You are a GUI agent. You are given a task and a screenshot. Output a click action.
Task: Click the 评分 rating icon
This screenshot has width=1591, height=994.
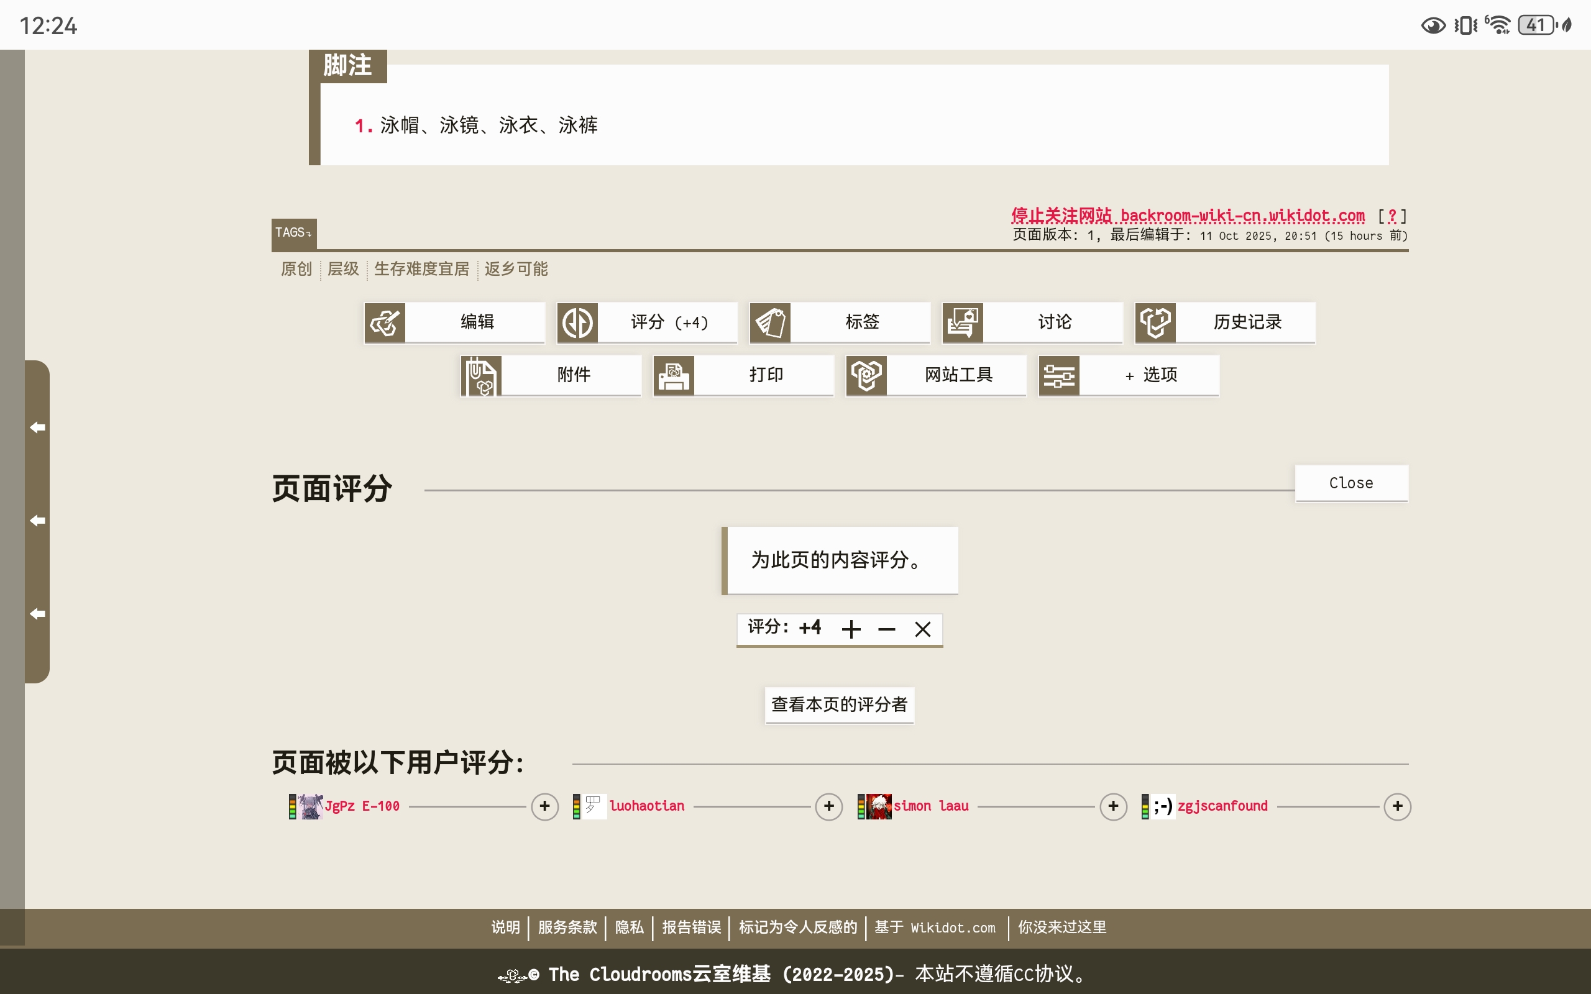(x=577, y=322)
